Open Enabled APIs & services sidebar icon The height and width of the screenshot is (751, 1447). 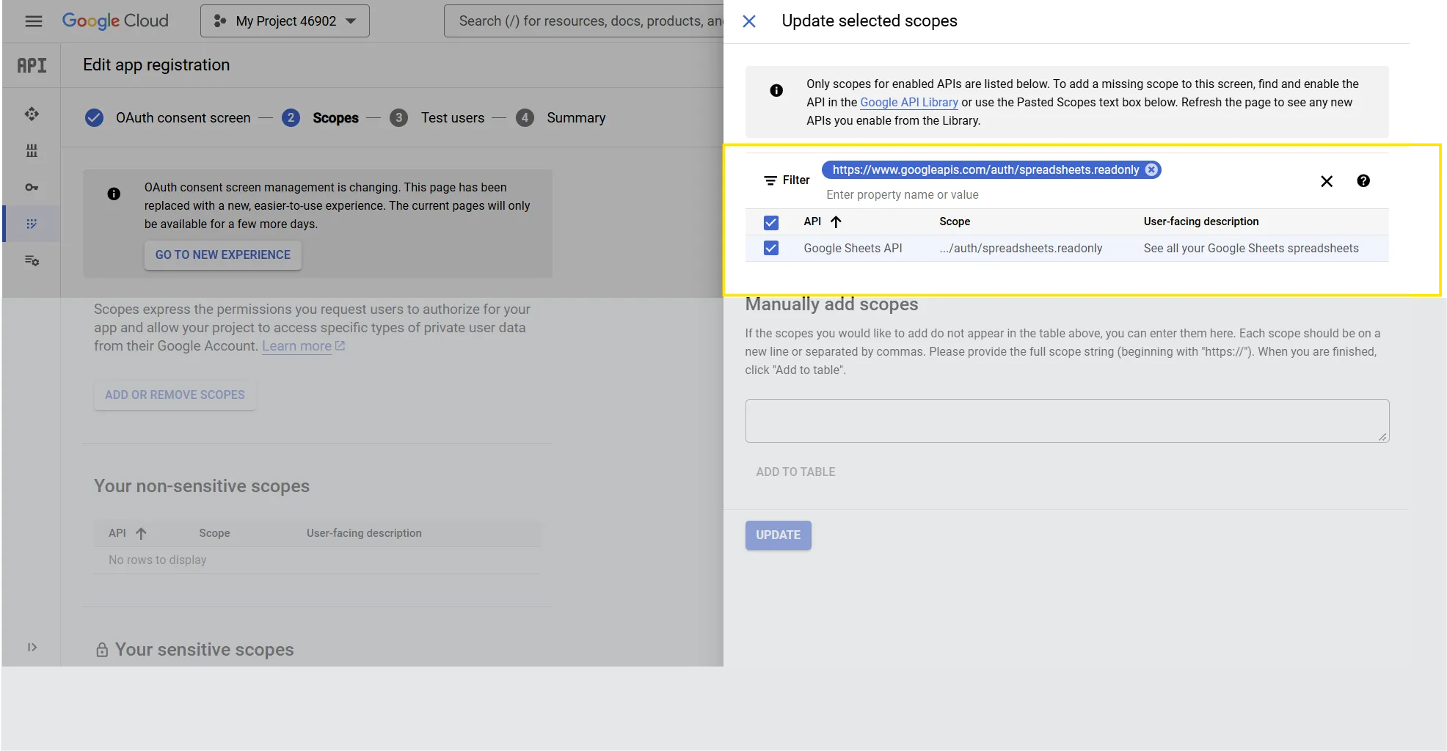[x=32, y=114]
